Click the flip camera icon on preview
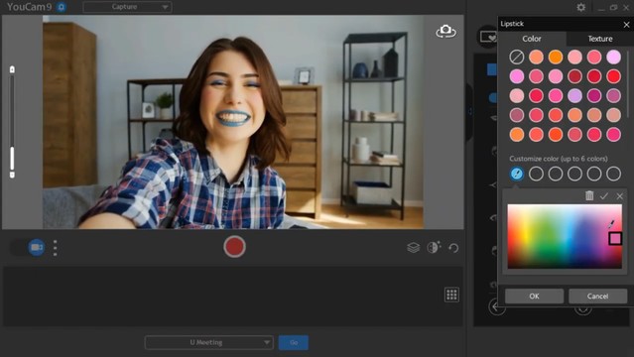The image size is (634, 357). coord(446,31)
